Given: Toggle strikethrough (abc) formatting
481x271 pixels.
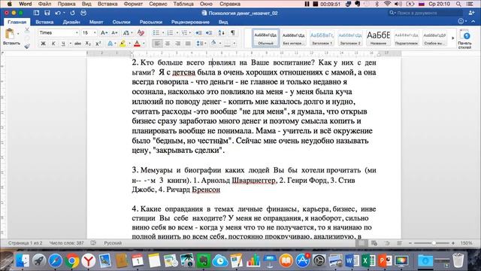Looking at the screenshot, I should coord(77,44).
